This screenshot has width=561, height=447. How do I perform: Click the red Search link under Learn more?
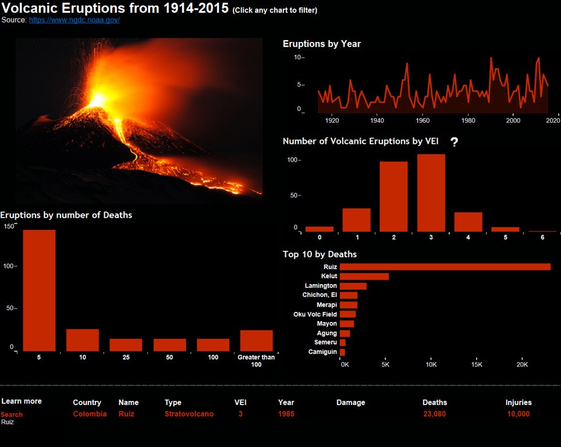click(x=12, y=414)
